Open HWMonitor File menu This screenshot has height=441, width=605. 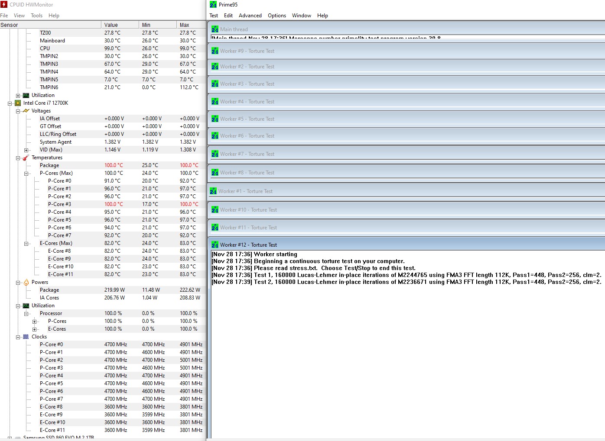4,16
